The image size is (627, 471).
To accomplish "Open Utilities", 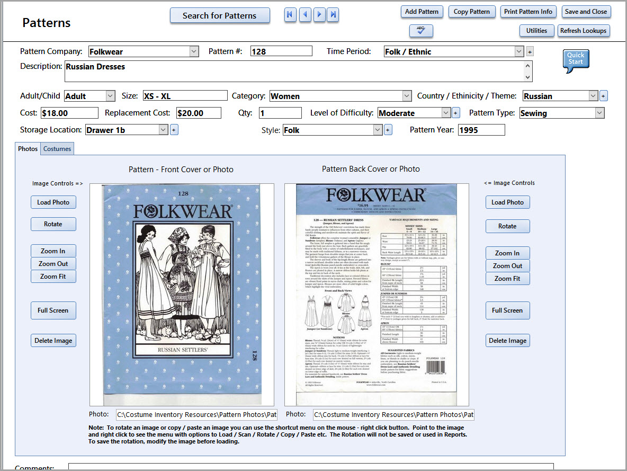I will click(536, 30).
